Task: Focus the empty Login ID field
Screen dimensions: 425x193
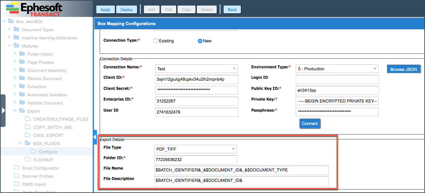Action: [337, 79]
